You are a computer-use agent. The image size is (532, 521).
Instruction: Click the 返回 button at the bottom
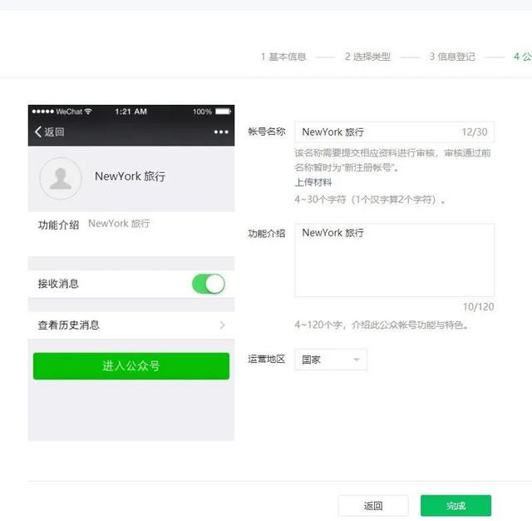tap(373, 506)
